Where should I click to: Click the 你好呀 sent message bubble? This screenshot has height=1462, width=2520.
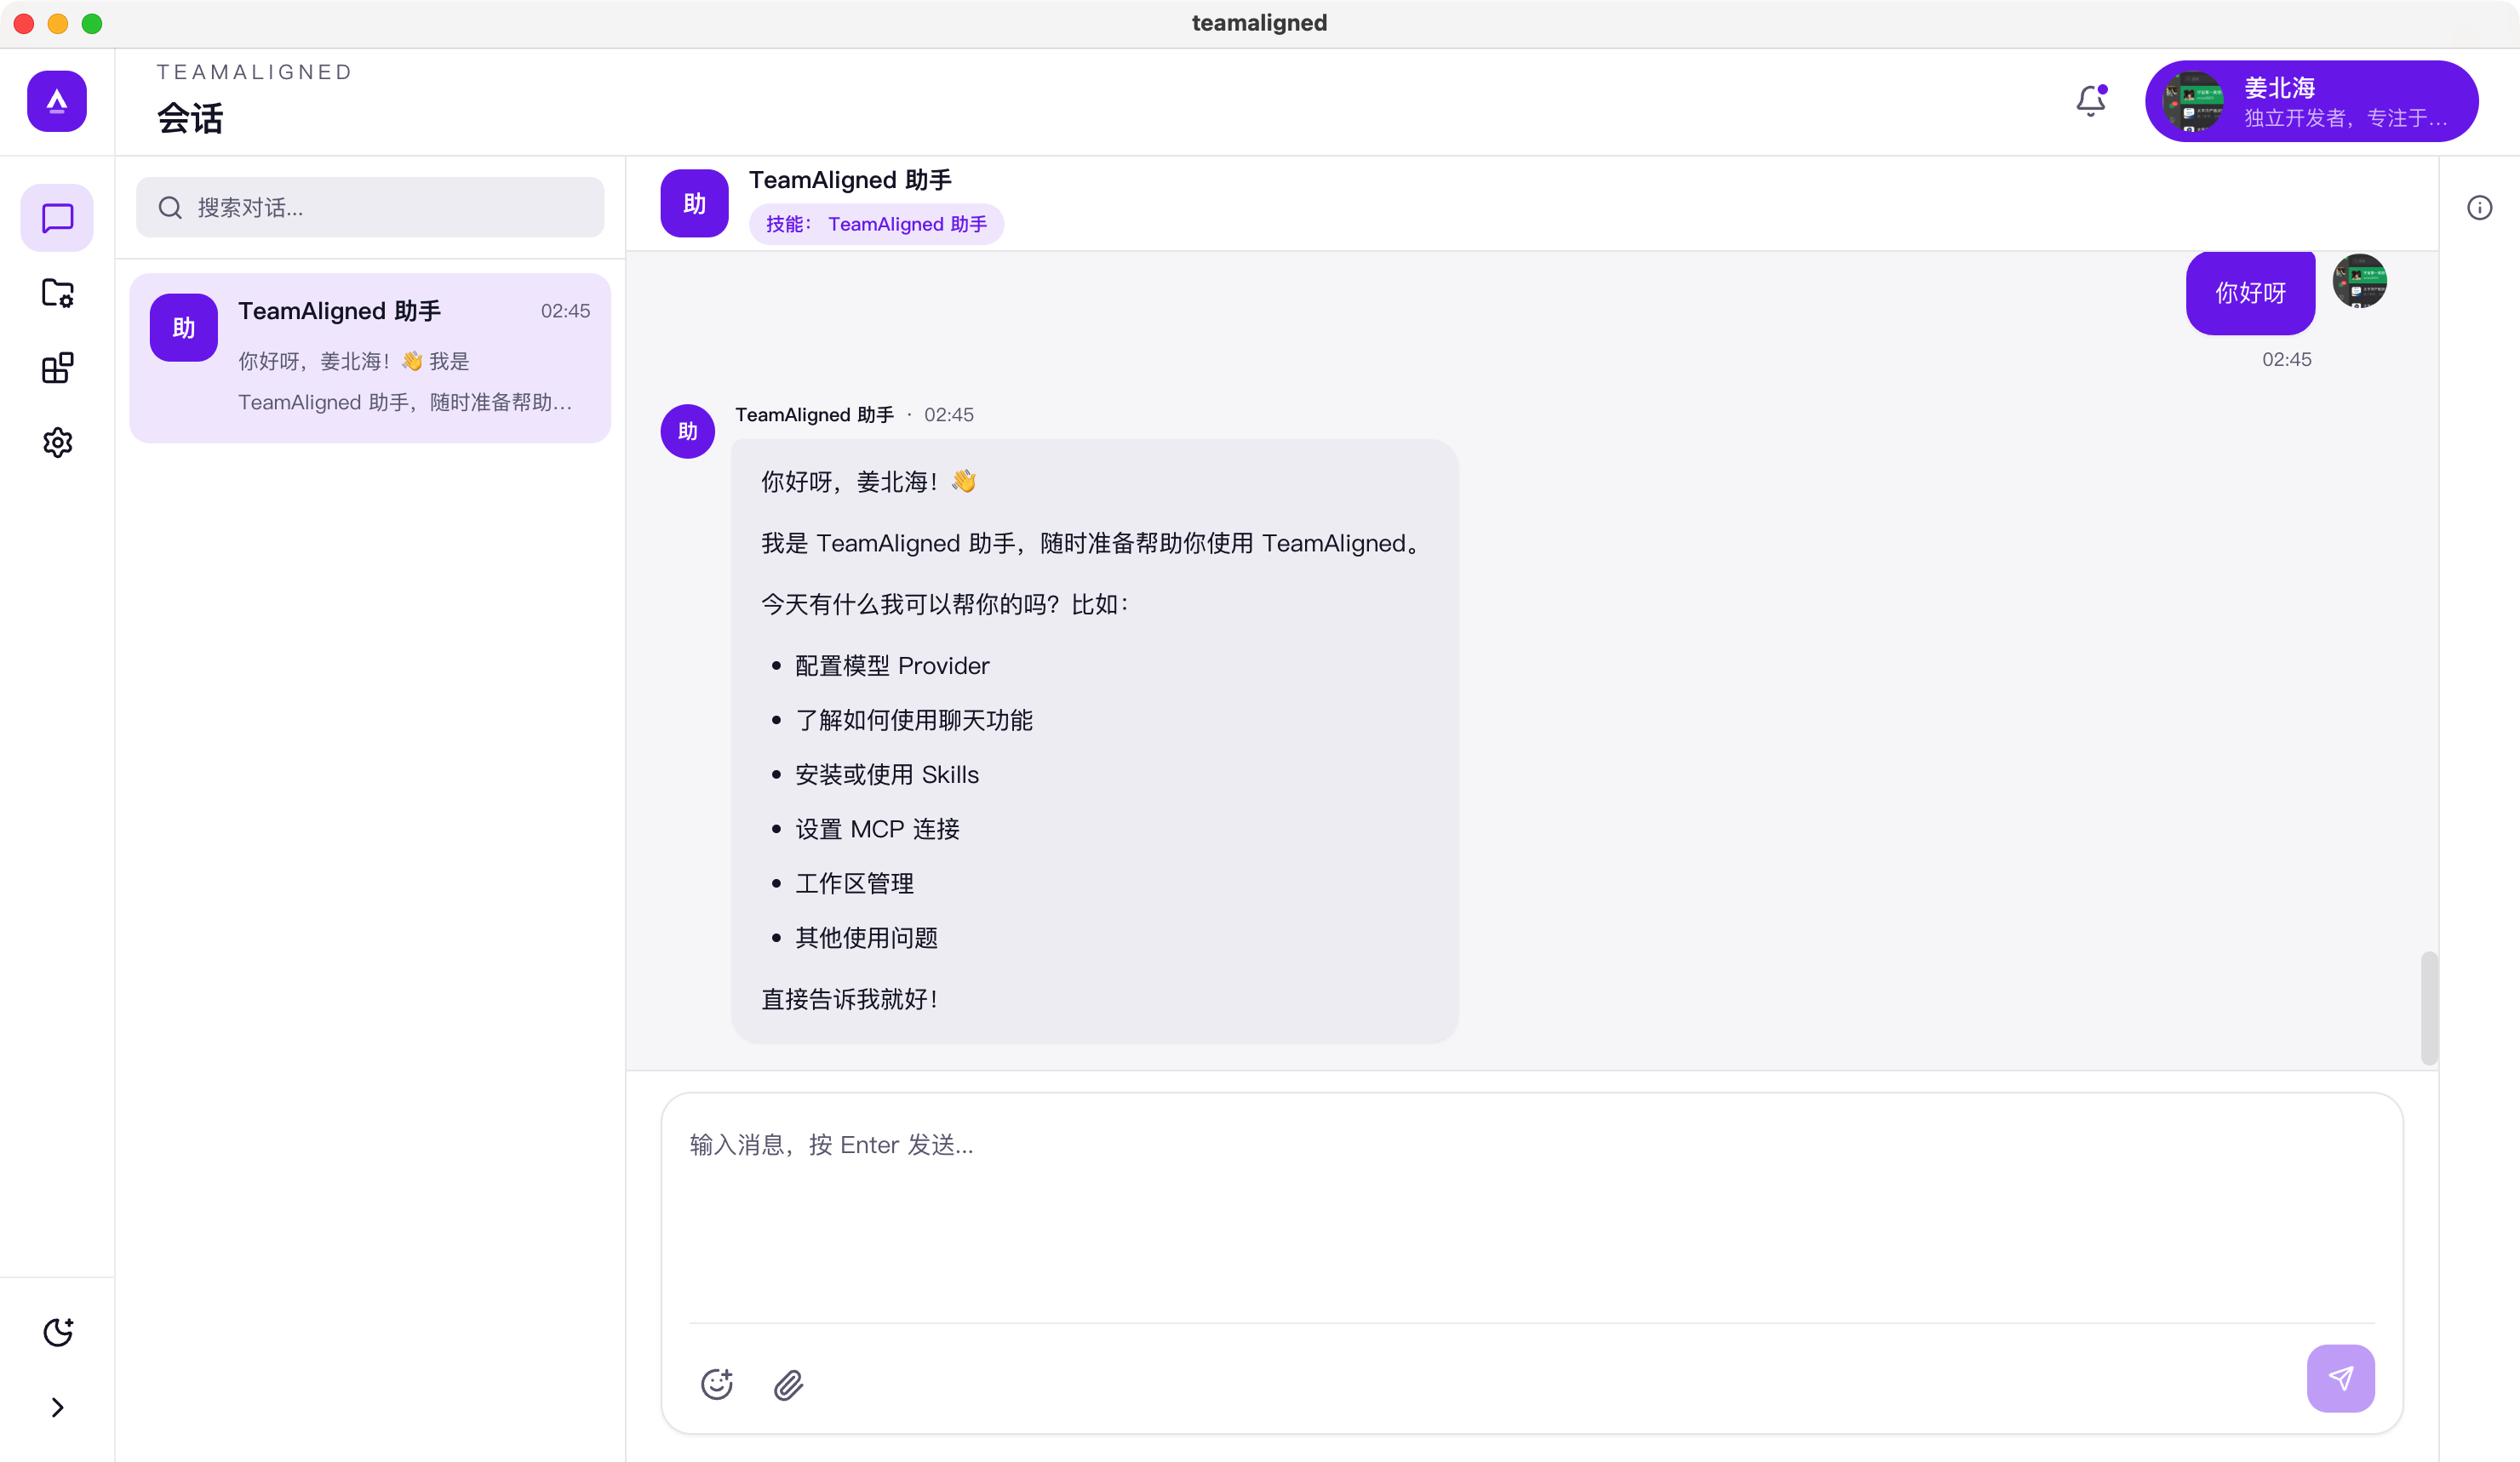tap(2250, 293)
